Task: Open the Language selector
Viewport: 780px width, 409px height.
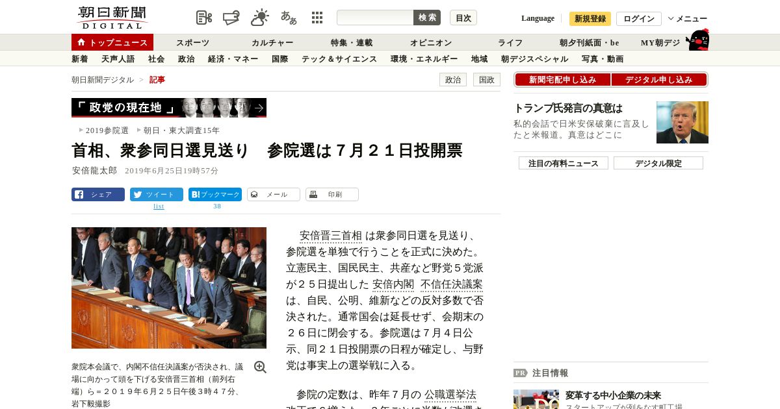Action: (538, 18)
